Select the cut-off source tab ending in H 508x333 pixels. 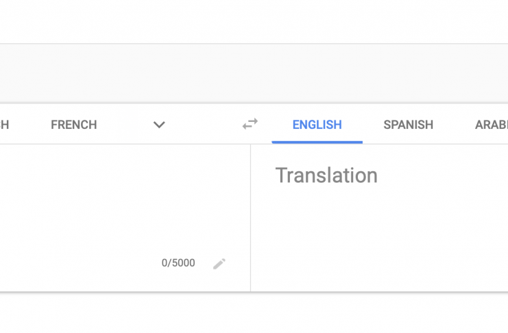click(5, 125)
